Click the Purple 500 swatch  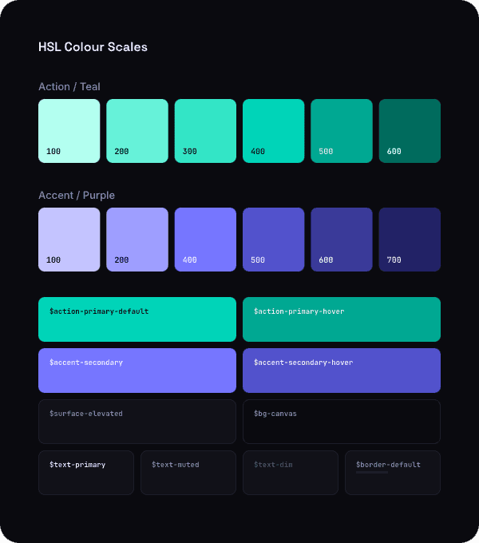(273, 240)
